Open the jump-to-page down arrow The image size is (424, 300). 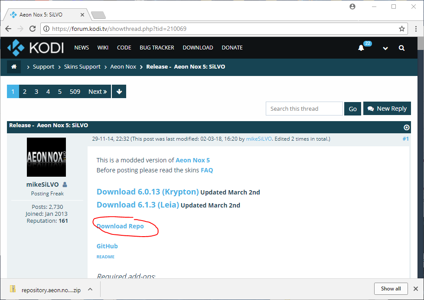[x=119, y=92]
